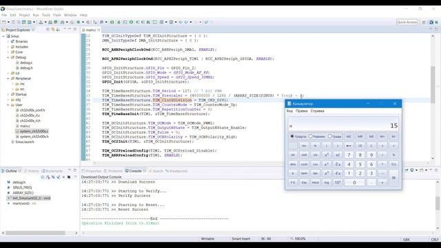Image resolution: width=441 pixels, height=248 pixels.
Task: Expand the Includes folder
Action: [x=8, y=47]
